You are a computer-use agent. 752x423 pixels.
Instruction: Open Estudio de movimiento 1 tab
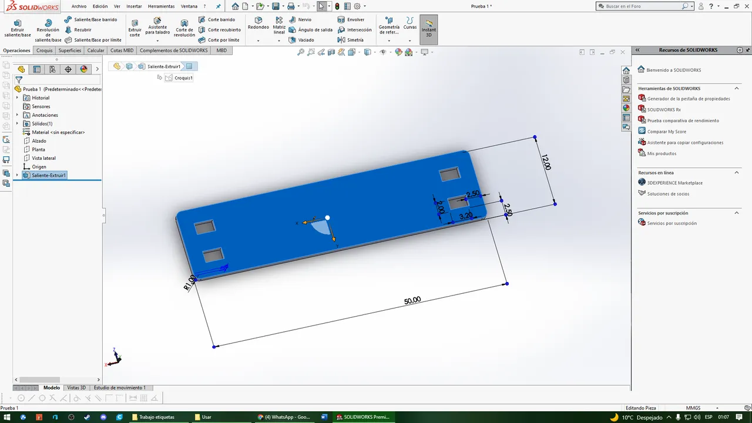click(119, 388)
